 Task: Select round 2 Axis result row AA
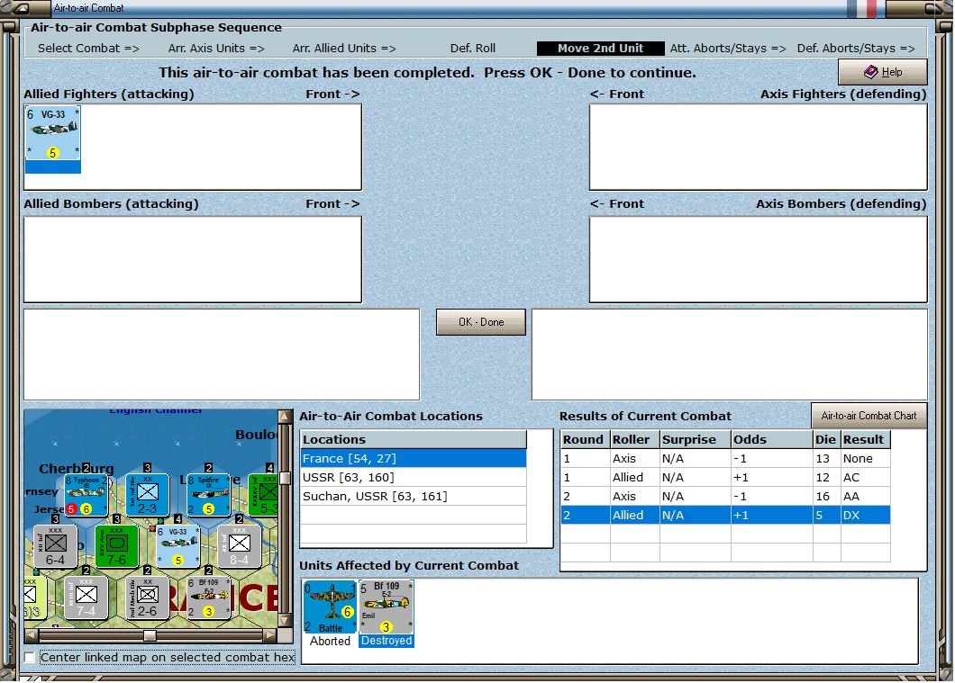click(725, 497)
